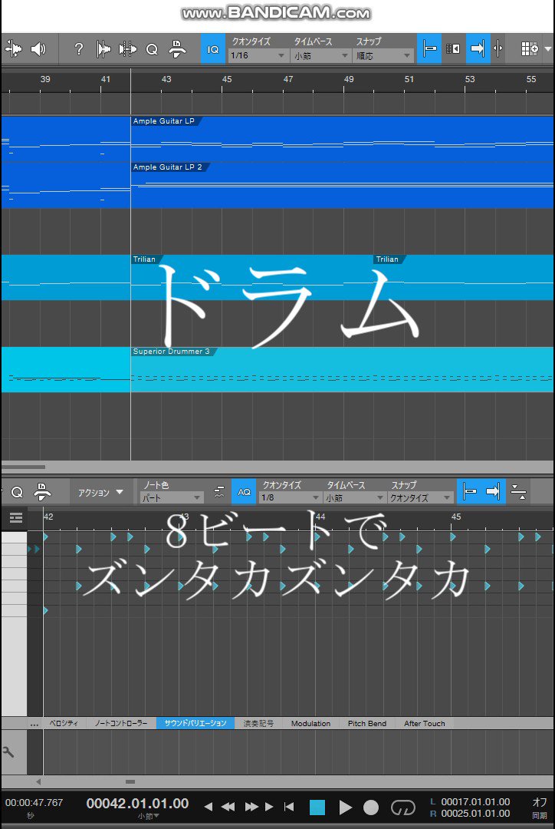This screenshot has height=829, width=555.
Task: Switch to the Modulation tab
Action: coord(310,723)
